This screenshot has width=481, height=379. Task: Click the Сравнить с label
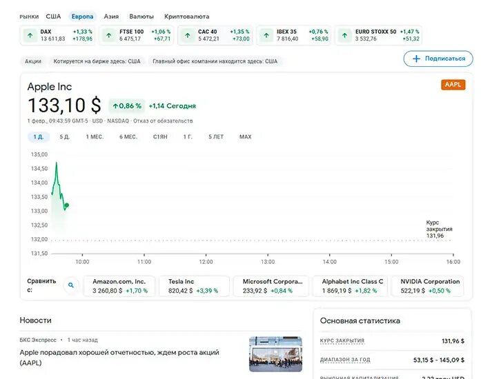coord(41,285)
